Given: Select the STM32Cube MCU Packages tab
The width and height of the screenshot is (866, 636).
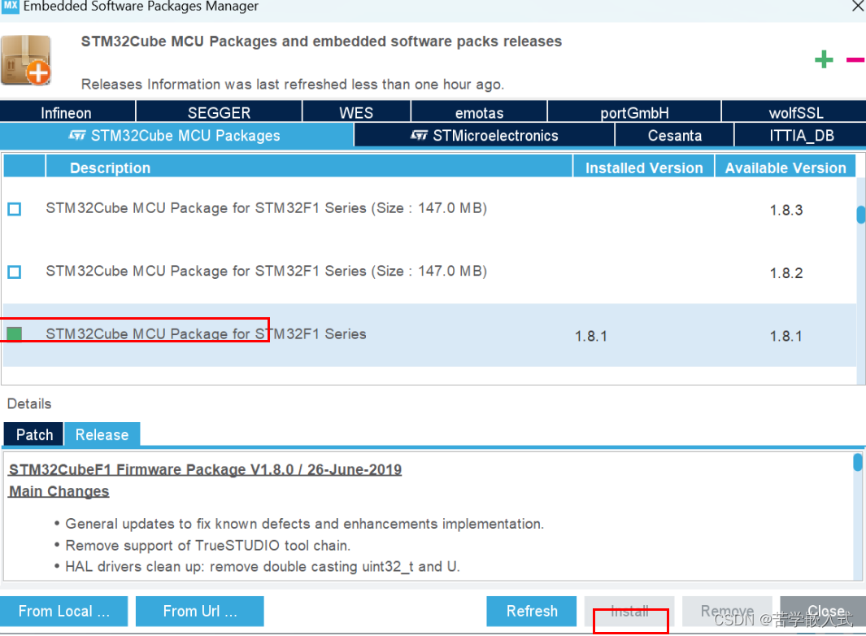Looking at the screenshot, I should (176, 135).
